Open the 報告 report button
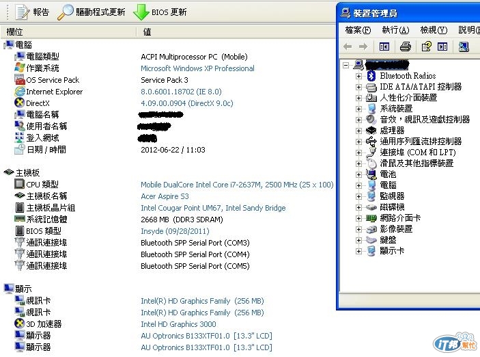Viewport: 480px width, 357px height. click(x=32, y=12)
